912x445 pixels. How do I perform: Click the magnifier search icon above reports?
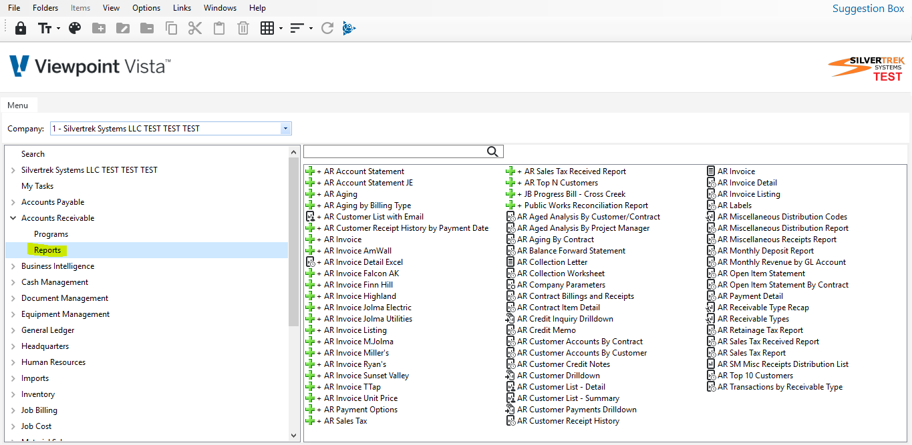coord(493,151)
